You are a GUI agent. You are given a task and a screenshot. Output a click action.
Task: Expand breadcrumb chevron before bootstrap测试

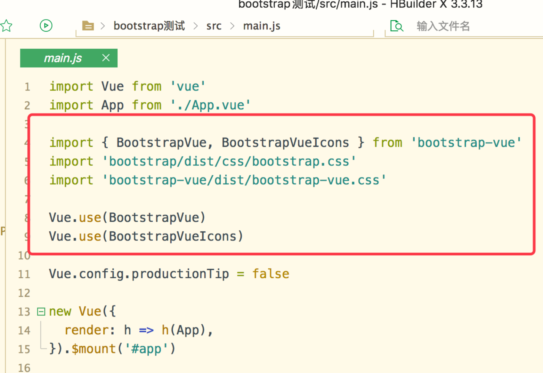(103, 26)
